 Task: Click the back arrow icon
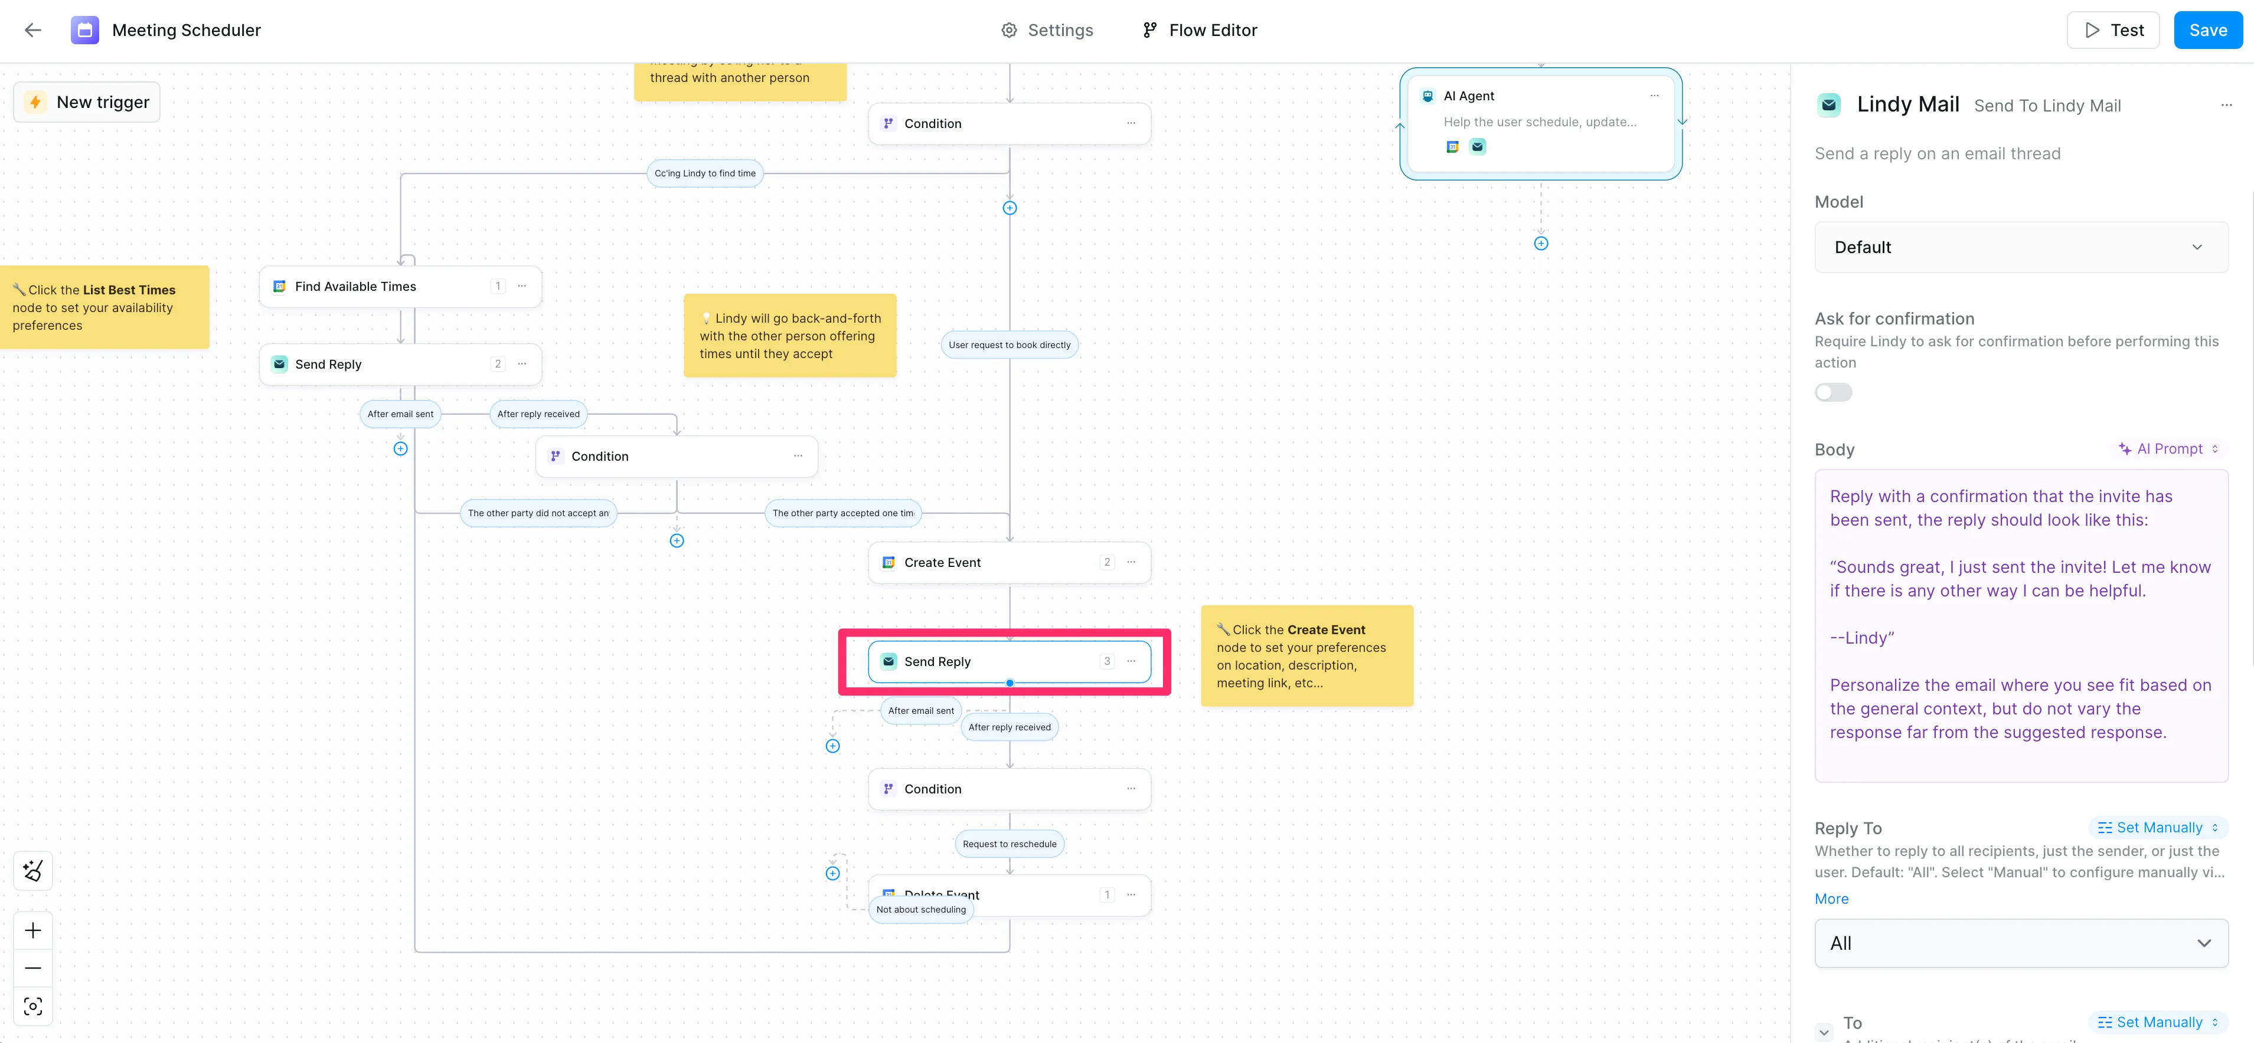pos(33,29)
